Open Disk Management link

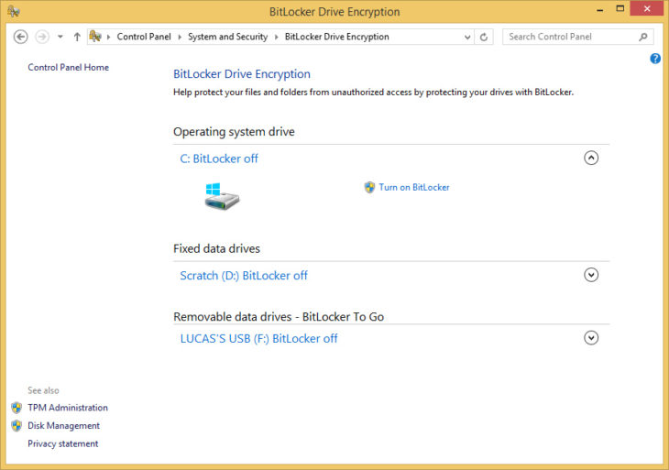click(x=63, y=426)
